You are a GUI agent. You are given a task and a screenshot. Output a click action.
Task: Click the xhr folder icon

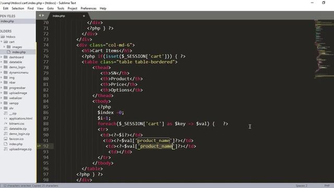click(x=6, y=108)
